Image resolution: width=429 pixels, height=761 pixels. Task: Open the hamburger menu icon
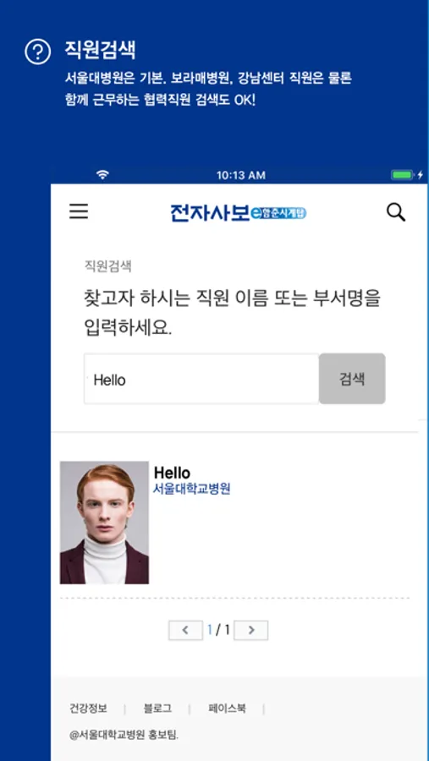[79, 211]
